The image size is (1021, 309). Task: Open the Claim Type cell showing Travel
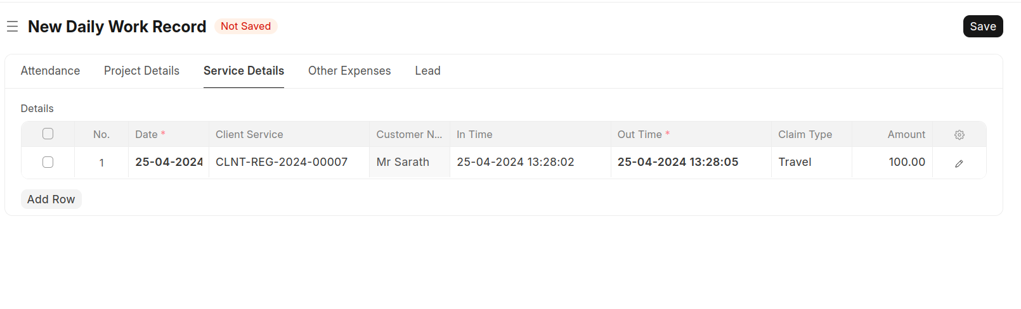795,162
